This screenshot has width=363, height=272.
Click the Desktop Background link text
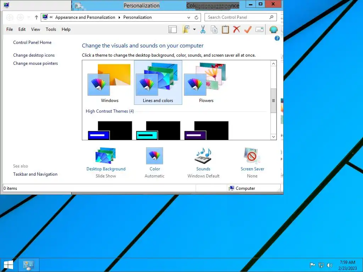pyautogui.click(x=106, y=169)
